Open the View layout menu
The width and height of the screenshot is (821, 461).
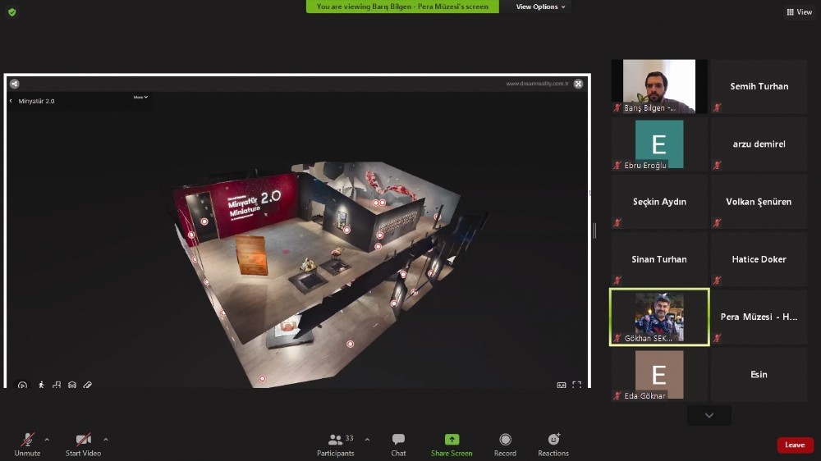tap(799, 11)
